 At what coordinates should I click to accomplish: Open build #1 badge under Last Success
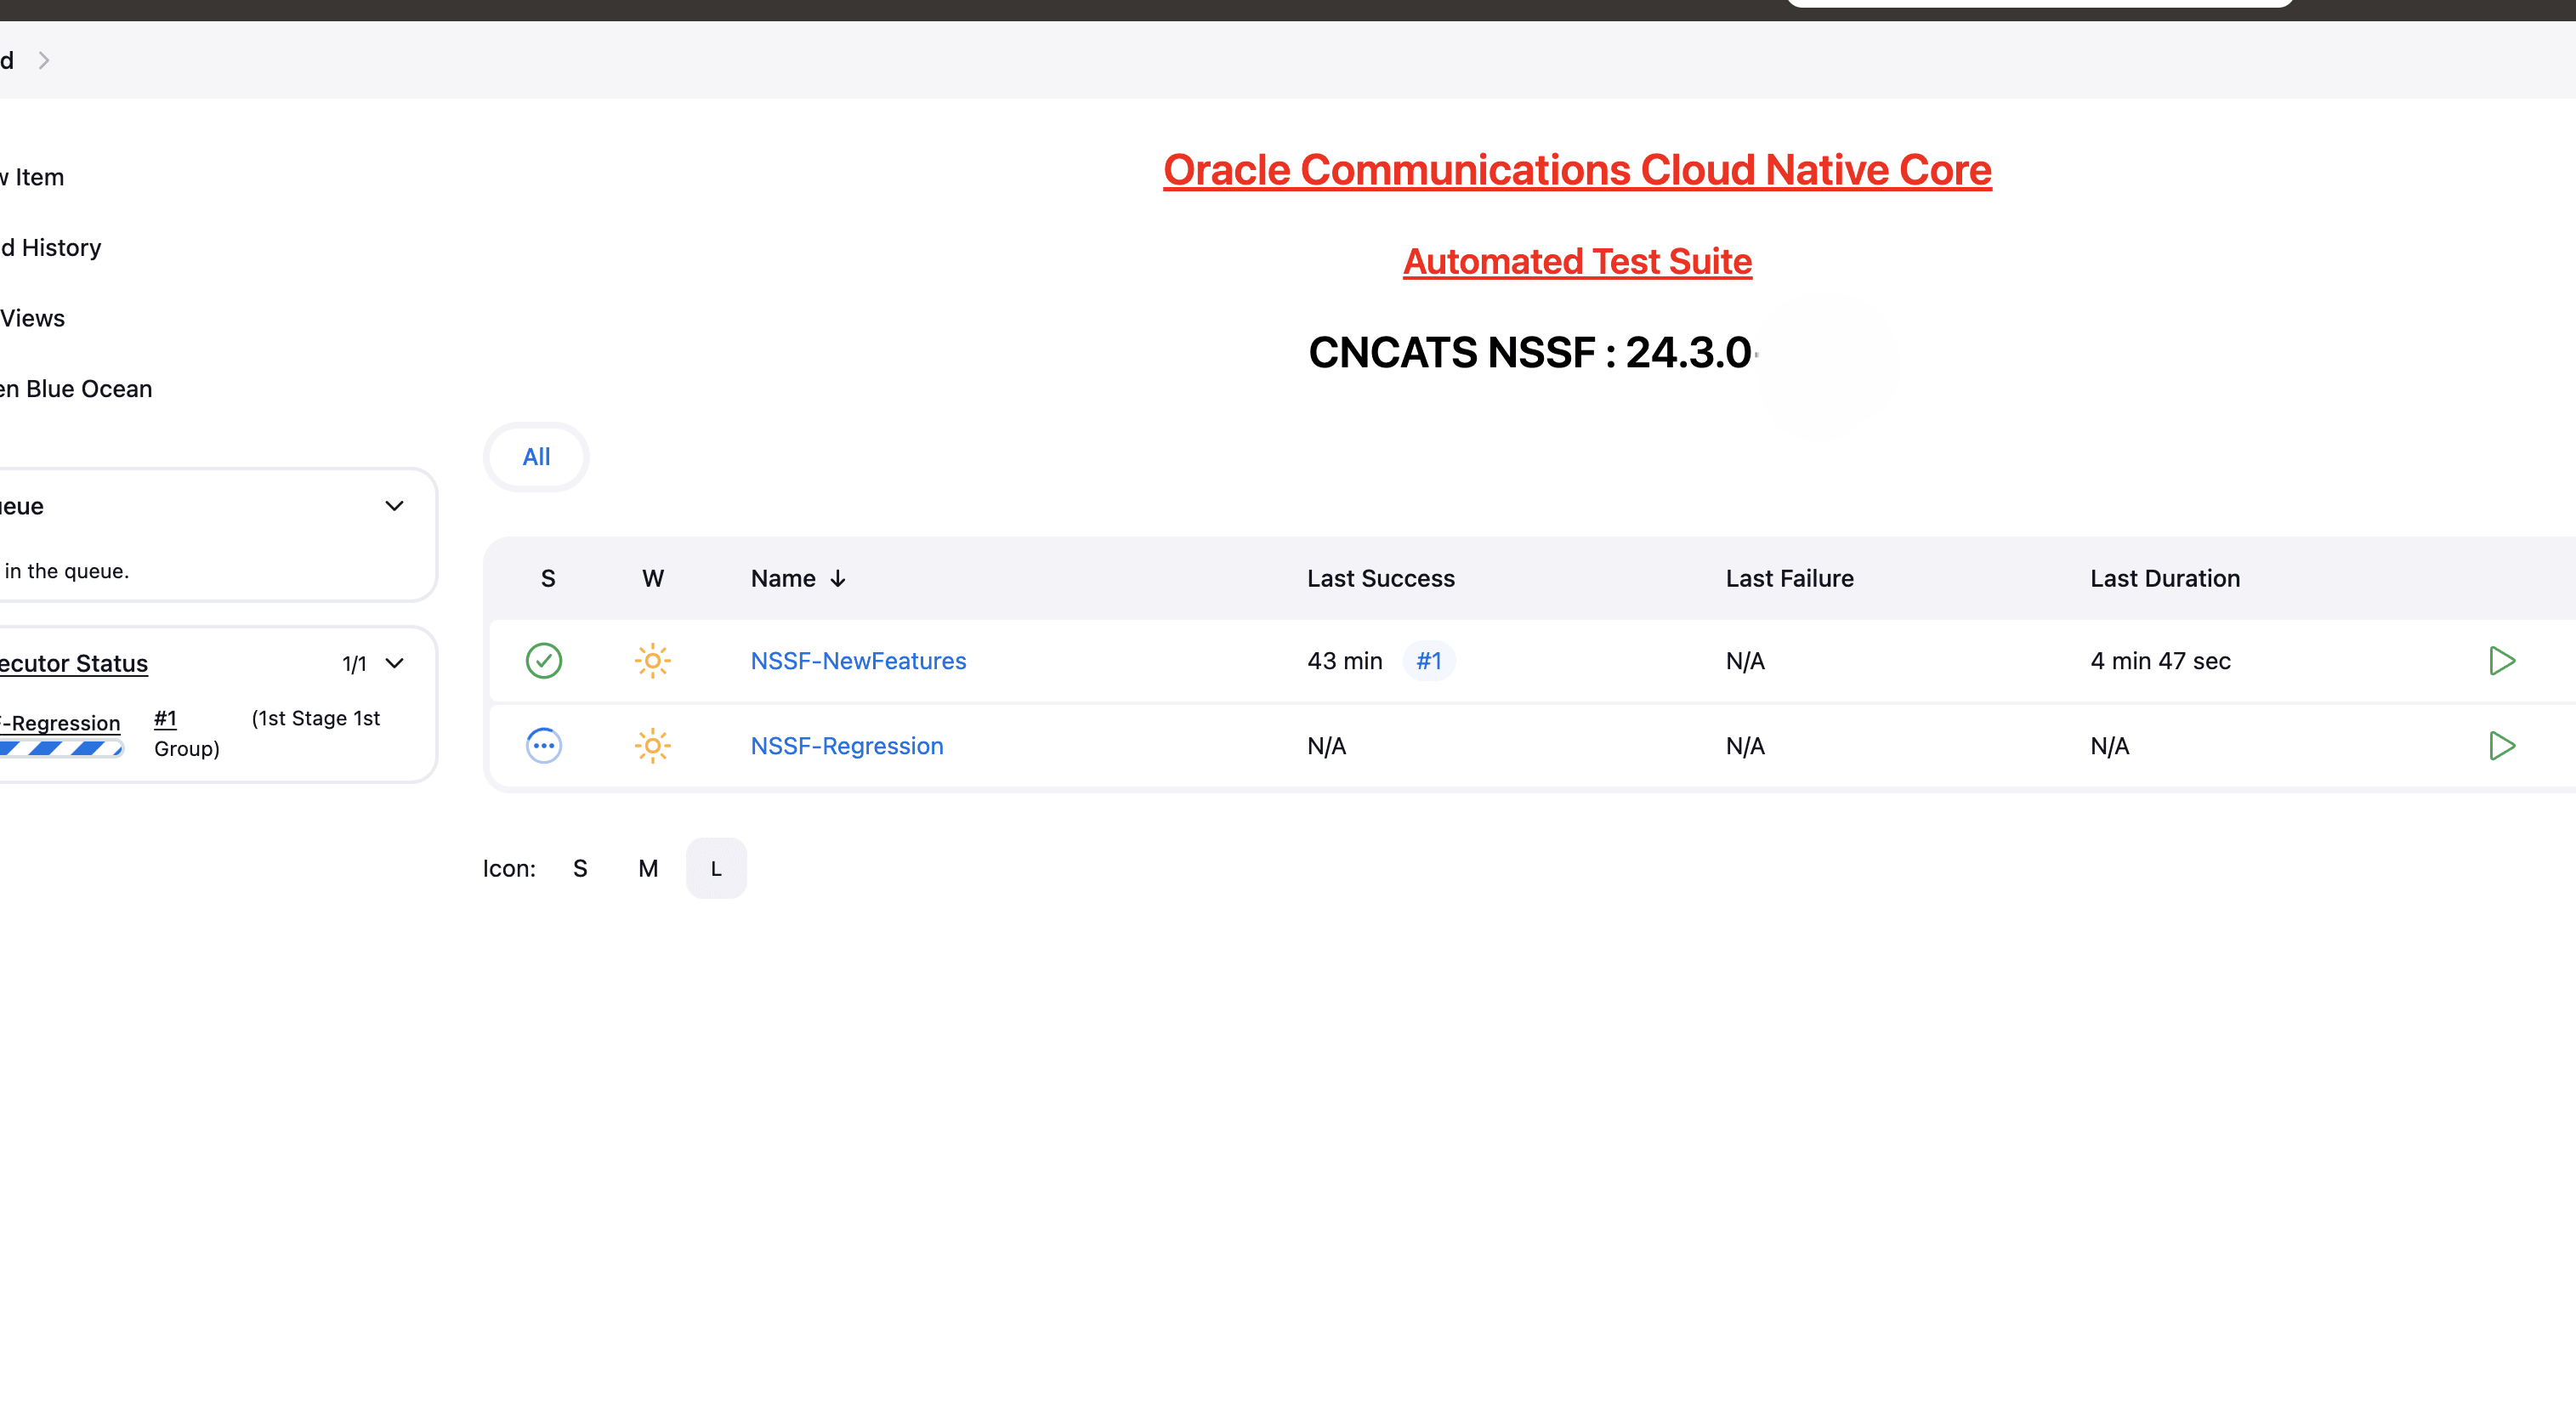(x=1428, y=660)
